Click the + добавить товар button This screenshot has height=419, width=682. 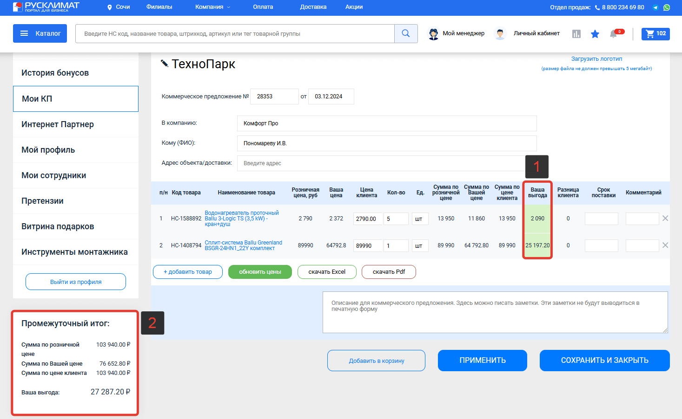[x=188, y=272]
